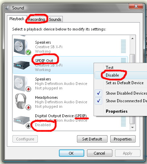
Task: Toggle Show Disabled Devices checkmark
Action: tap(98, 93)
